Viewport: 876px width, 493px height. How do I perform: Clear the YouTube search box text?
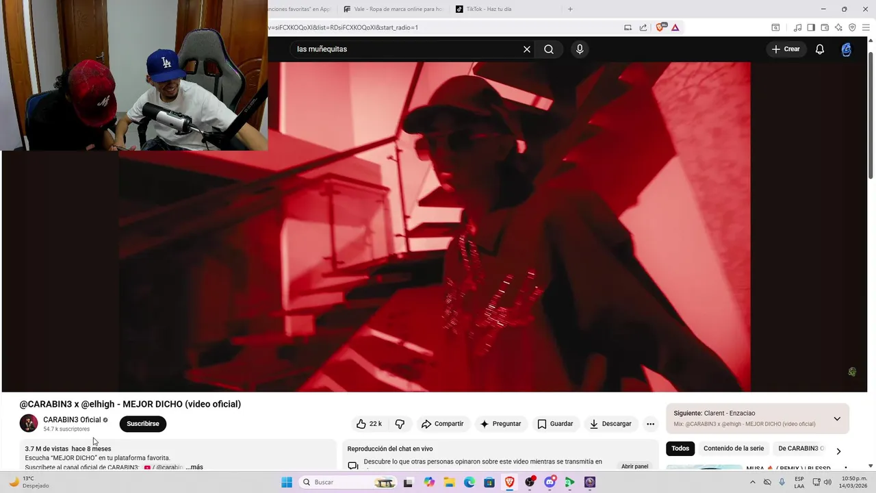point(527,49)
